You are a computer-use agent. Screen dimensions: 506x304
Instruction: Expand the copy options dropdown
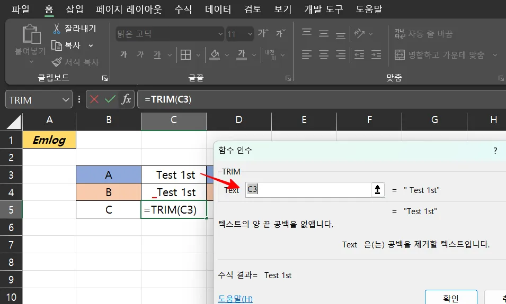tap(91, 45)
